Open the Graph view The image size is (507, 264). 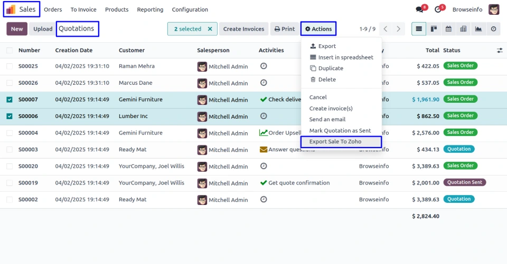click(478, 29)
